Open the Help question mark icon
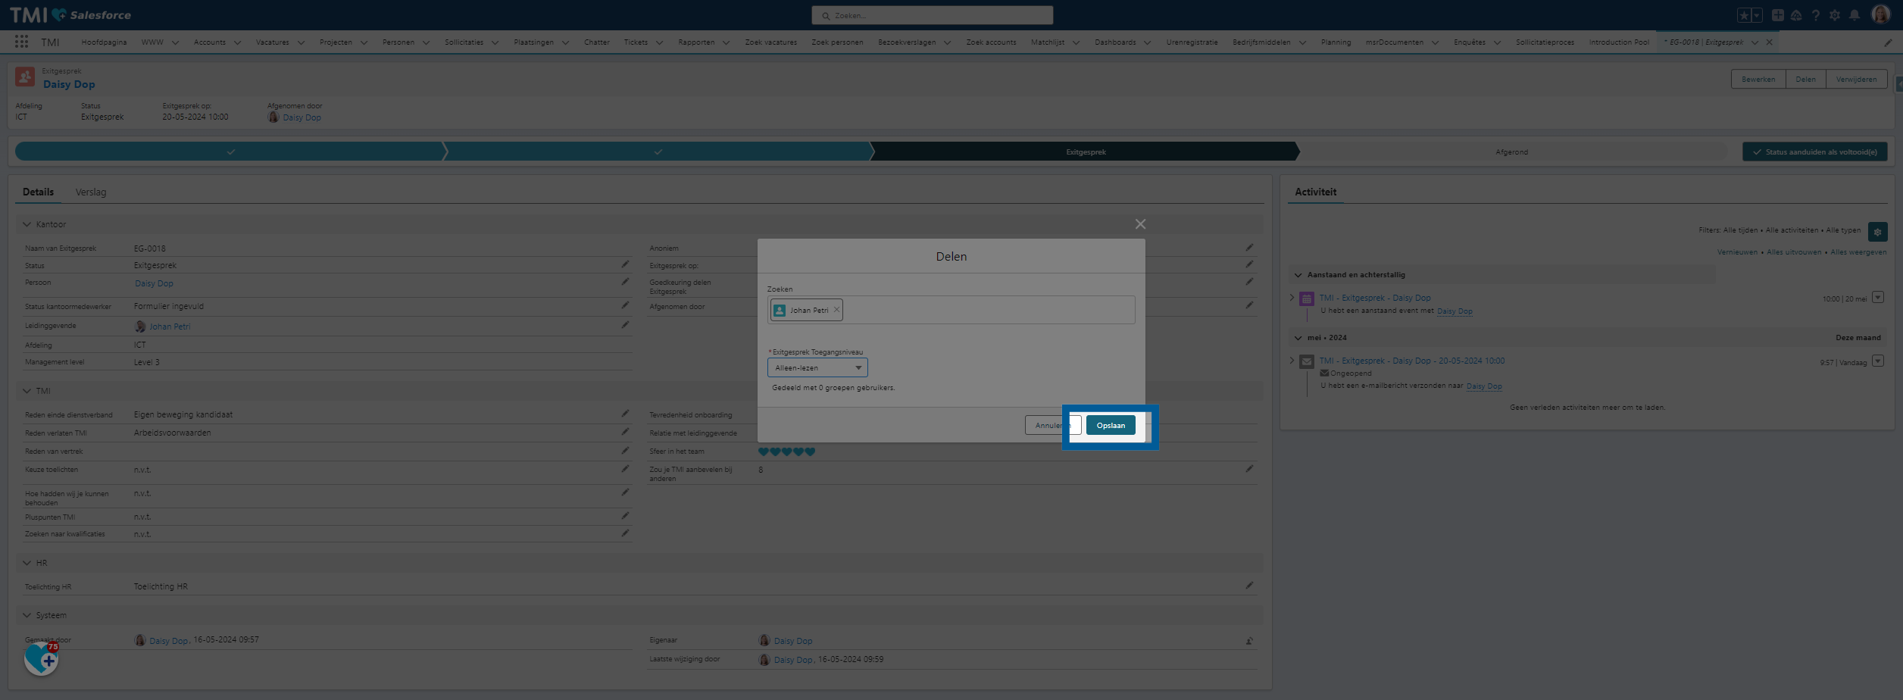This screenshot has width=1903, height=700. coord(1815,15)
